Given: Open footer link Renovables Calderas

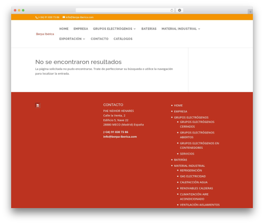Looking at the screenshot, I should tap(196, 189).
